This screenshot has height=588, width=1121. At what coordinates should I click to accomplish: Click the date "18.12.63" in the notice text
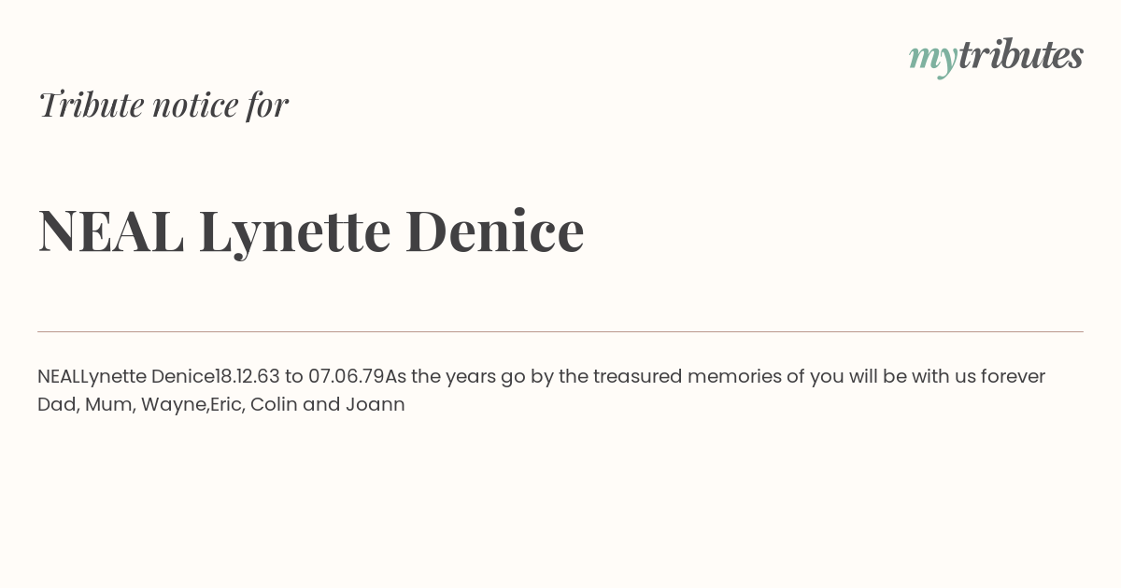(248, 376)
